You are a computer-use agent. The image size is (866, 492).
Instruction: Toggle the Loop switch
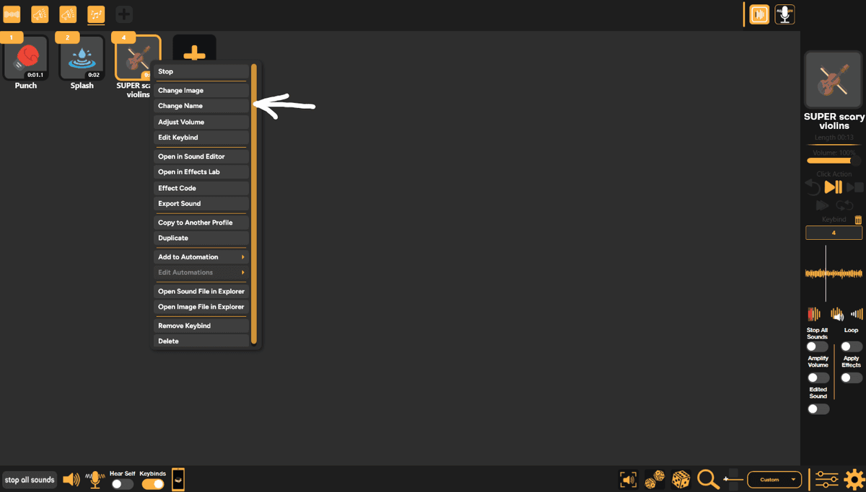point(852,346)
